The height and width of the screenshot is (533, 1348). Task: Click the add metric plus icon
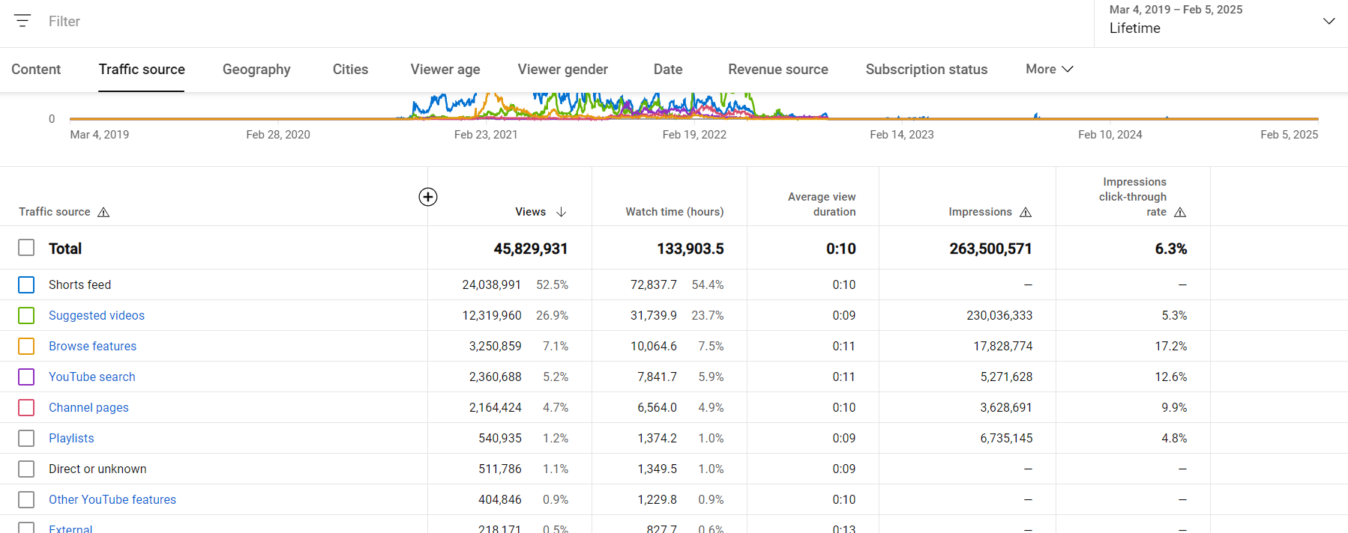[427, 197]
